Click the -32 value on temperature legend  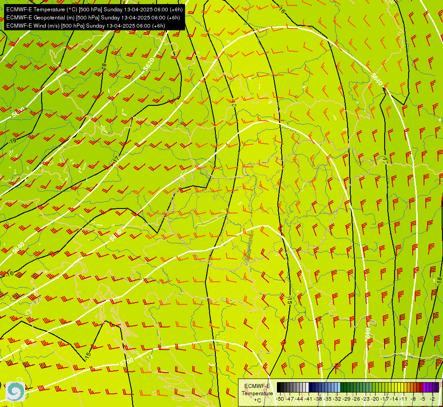337,399
